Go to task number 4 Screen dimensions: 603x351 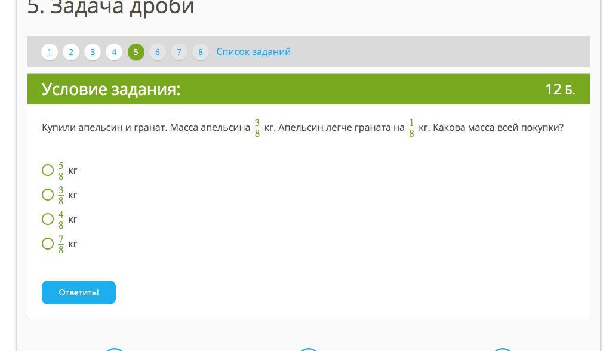tap(114, 53)
